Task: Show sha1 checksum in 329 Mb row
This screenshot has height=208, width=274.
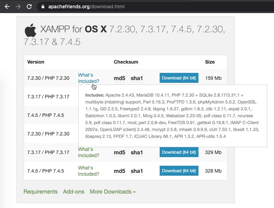Action: 137,153
